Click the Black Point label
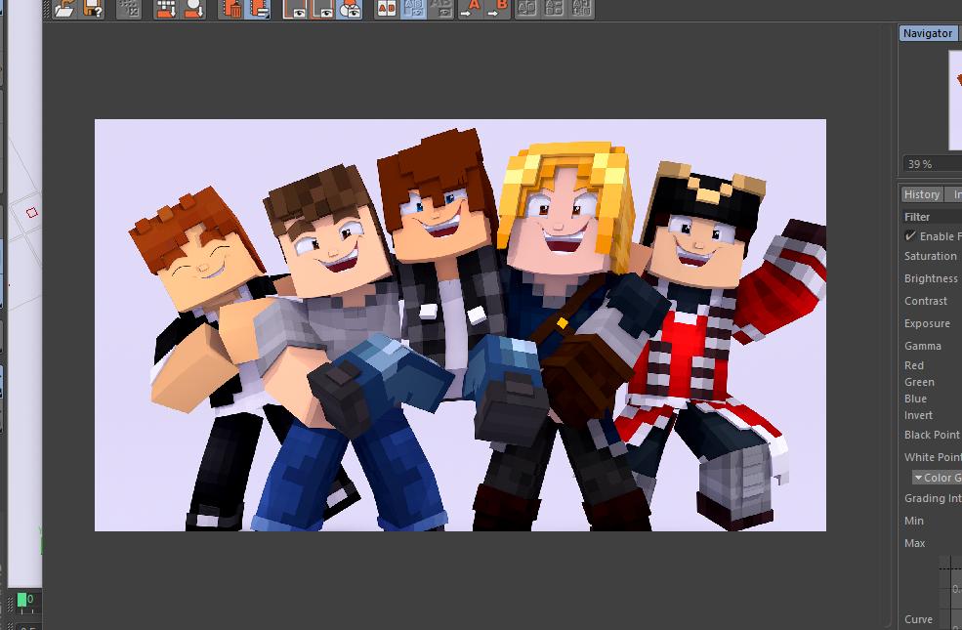Viewport: 962px width, 630px height. tap(932, 435)
